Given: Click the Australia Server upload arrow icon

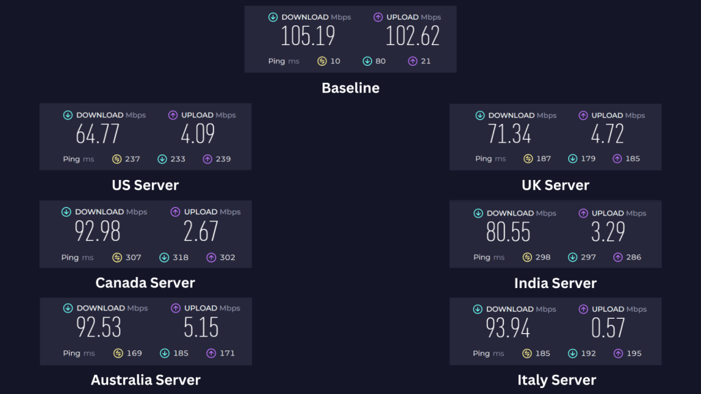Looking at the screenshot, I should click(176, 308).
